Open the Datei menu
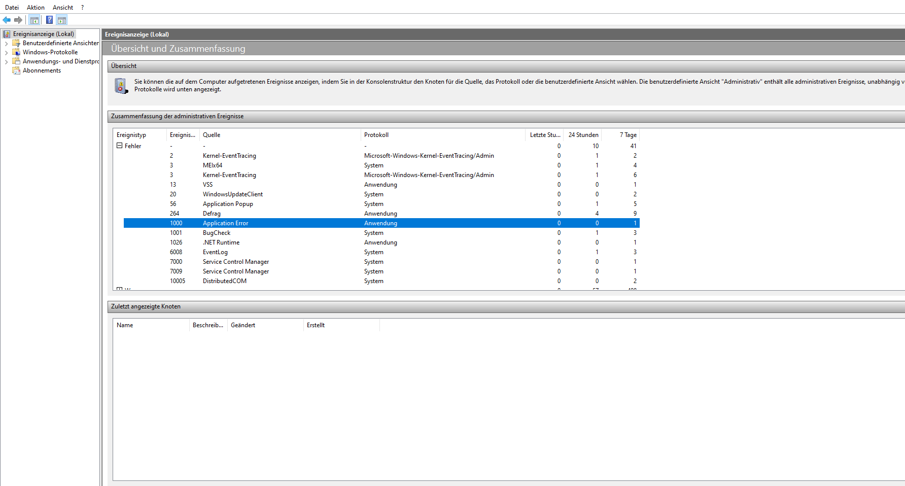Screen dimensions: 905x486 pos(12,8)
